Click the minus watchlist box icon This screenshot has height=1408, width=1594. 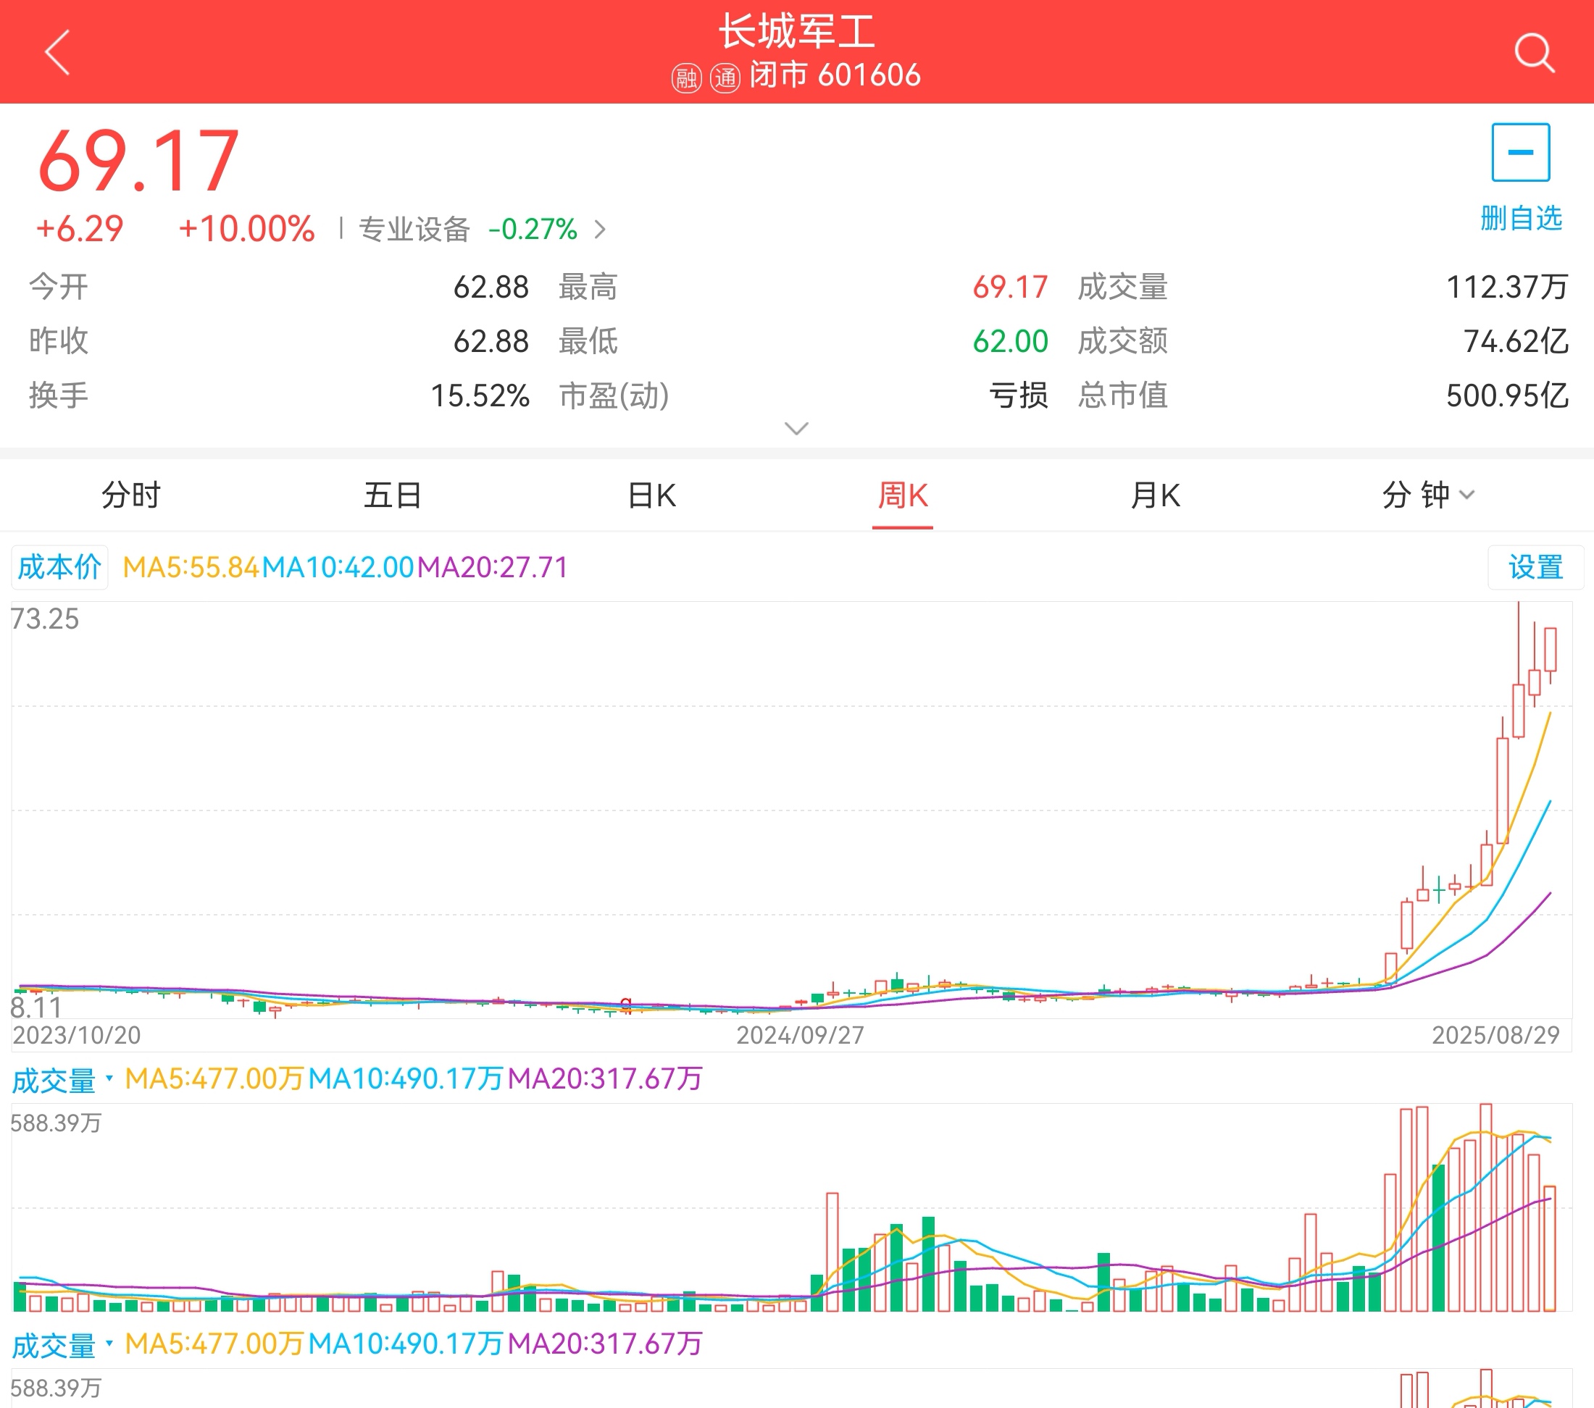tap(1521, 152)
